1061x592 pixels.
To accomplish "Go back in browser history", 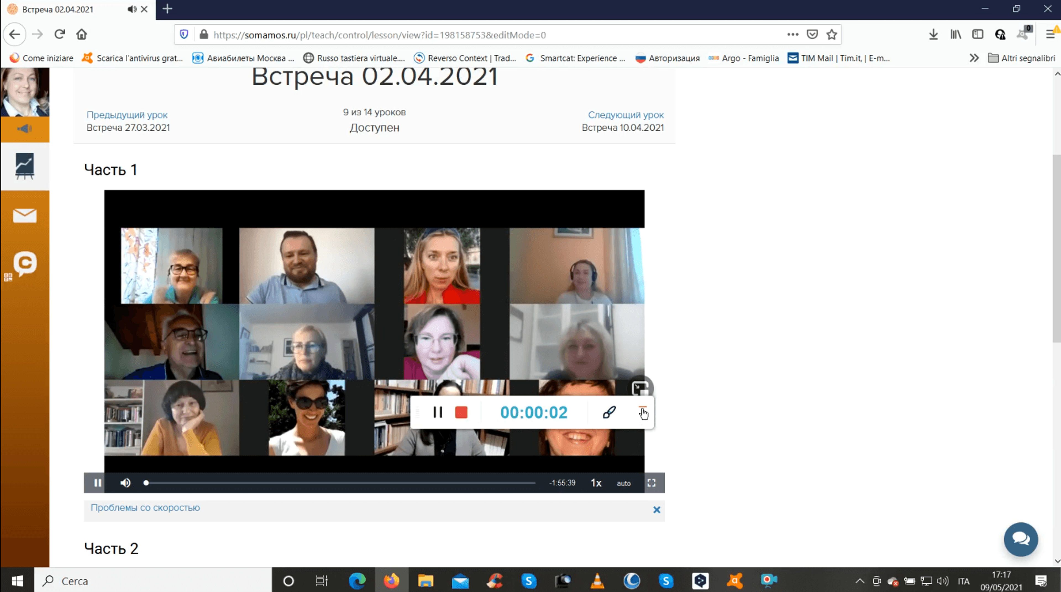I will 15,34.
